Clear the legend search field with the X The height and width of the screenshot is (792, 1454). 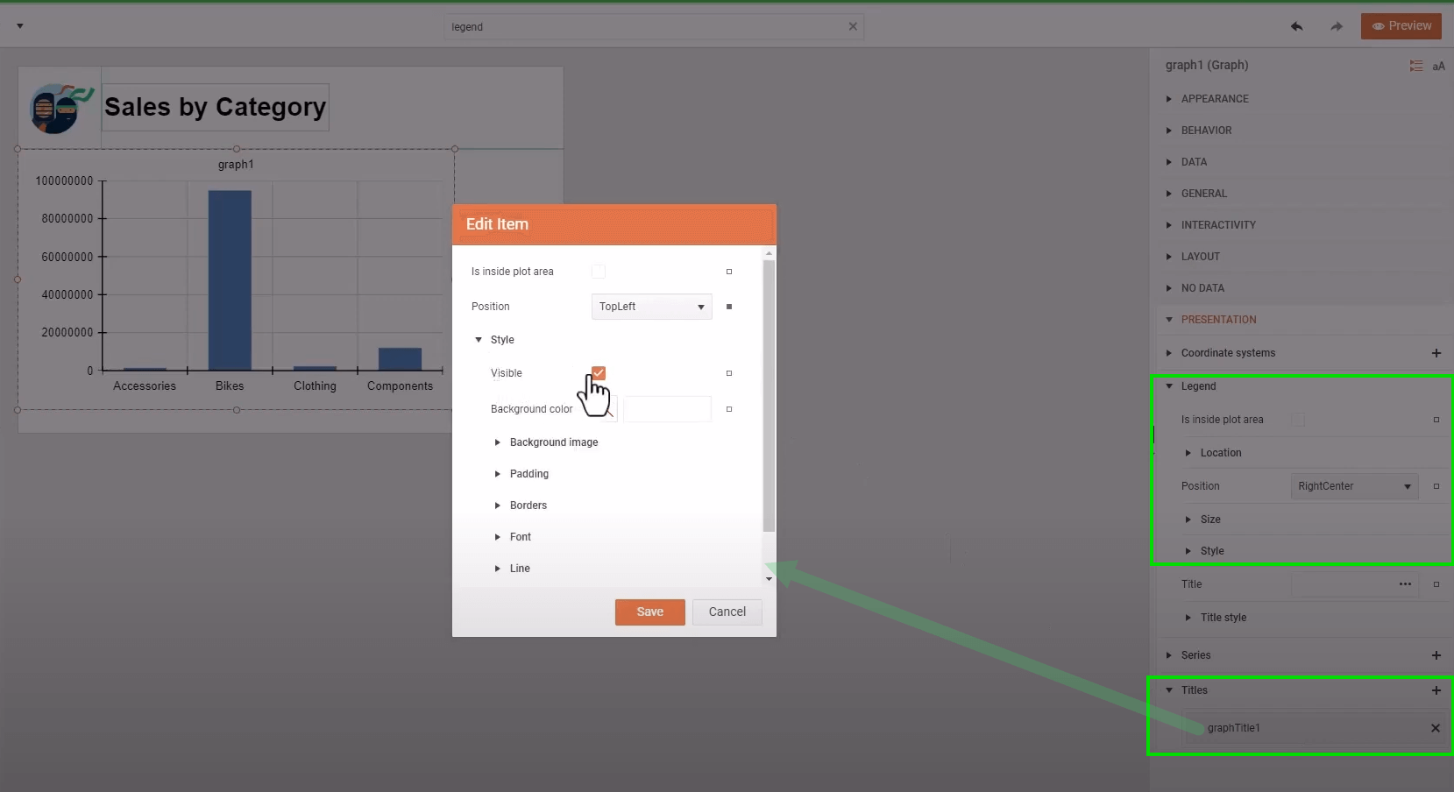click(852, 26)
